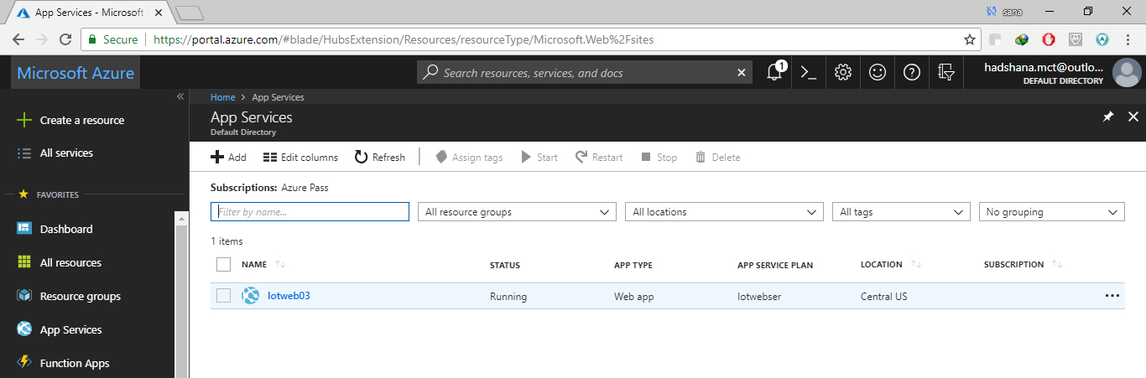Click the Stop command
The width and height of the screenshot is (1146, 378).
(x=659, y=157)
